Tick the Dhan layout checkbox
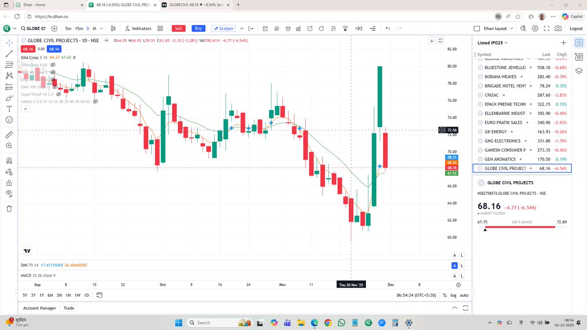This screenshot has width=587, height=330. 478,28
